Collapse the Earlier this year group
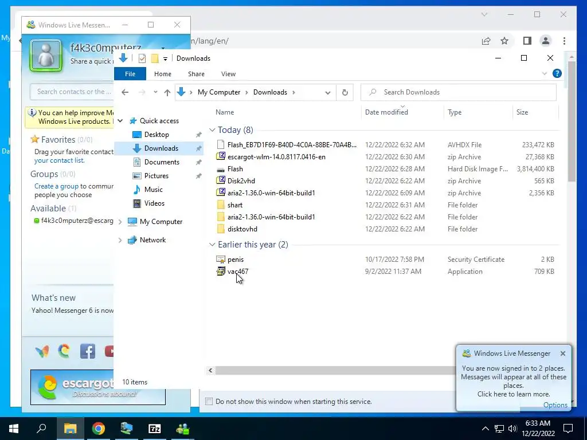The width and height of the screenshot is (587, 440). click(x=212, y=244)
